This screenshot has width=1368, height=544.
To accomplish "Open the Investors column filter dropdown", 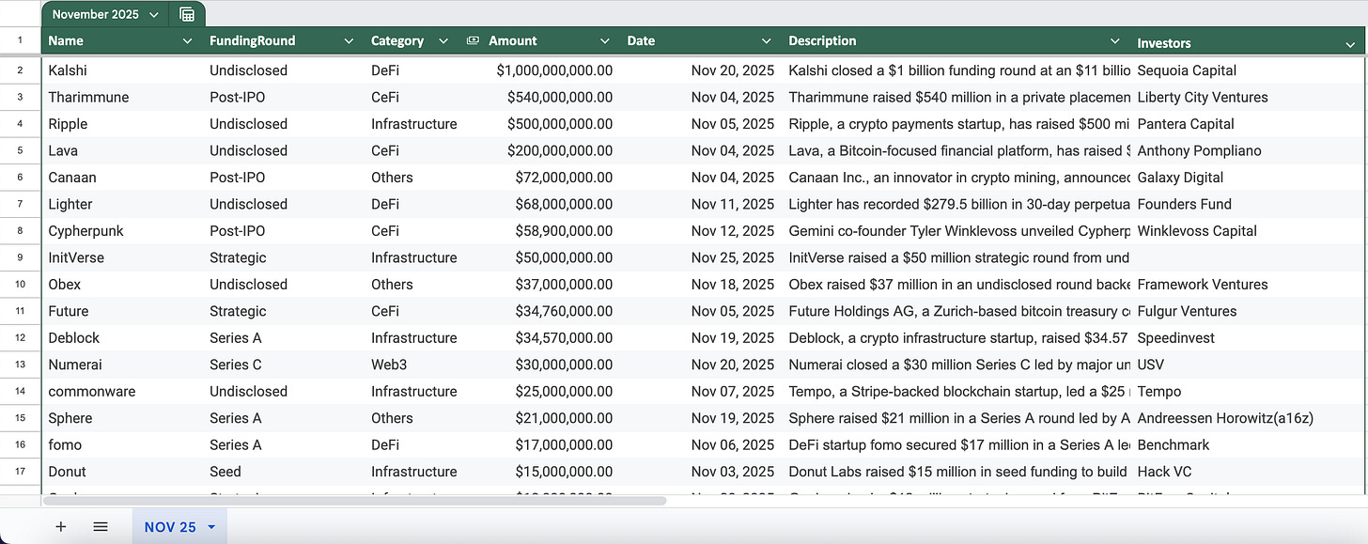I will 1350,43.
